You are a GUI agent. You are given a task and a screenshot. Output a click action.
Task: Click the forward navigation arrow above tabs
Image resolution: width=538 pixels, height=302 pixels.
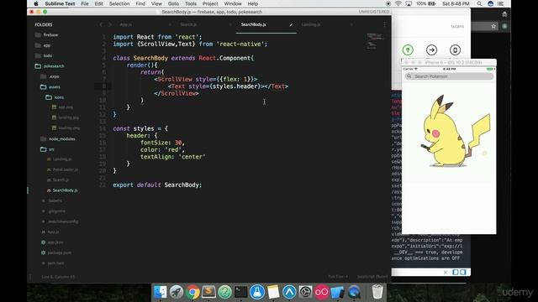tap(110, 24)
